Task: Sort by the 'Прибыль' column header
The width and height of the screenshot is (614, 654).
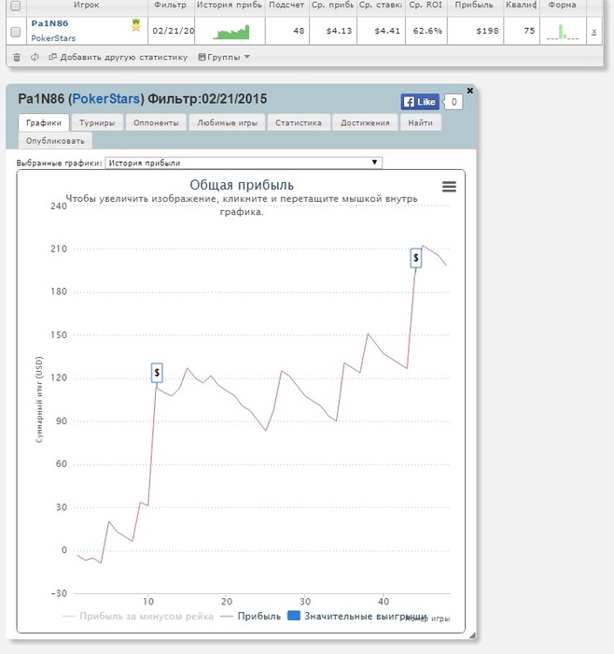Action: (x=474, y=5)
